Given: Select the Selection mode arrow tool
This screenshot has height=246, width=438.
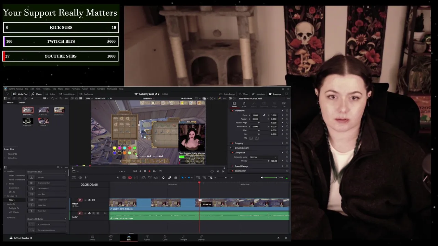Looking at the screenshot, I should 118,178.
